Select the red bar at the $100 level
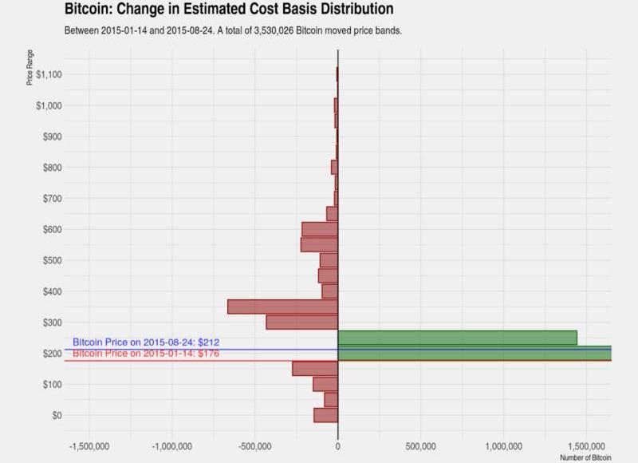This screenshot has width=638, height=463. click(x=325, y=385)
